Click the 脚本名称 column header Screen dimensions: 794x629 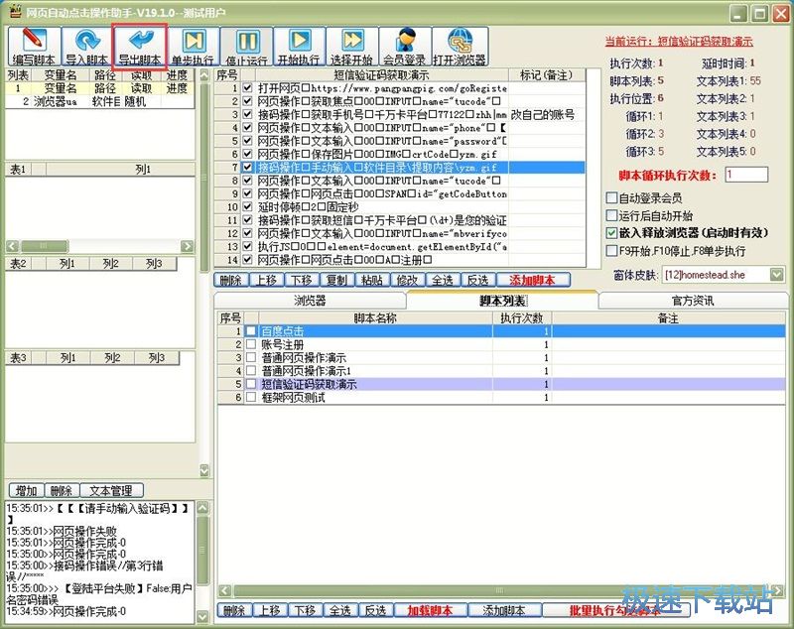tap(375, 317)
